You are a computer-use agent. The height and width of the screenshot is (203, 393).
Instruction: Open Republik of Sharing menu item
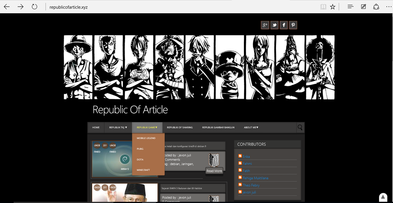tap(180, 127)
